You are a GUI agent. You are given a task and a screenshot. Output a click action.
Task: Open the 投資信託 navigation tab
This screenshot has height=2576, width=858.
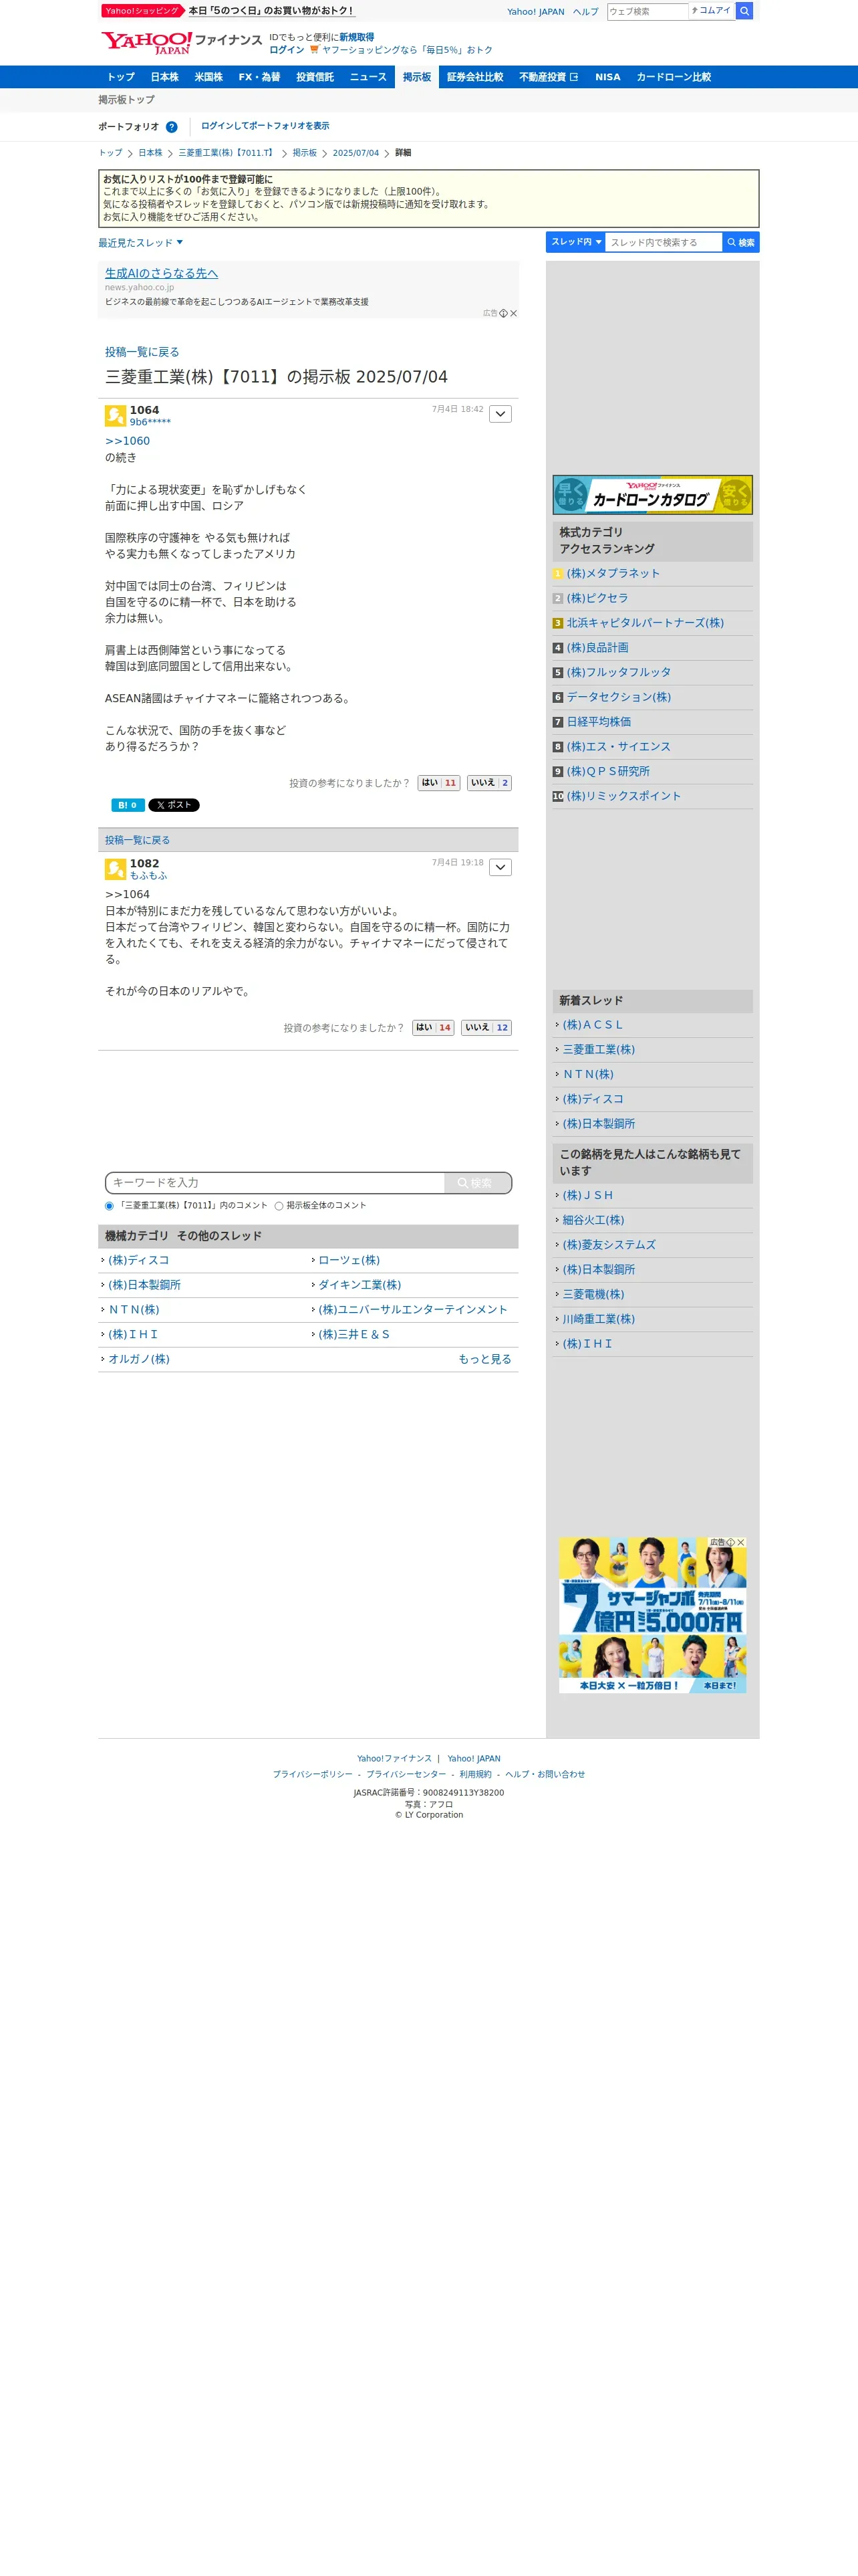(315, 77)
